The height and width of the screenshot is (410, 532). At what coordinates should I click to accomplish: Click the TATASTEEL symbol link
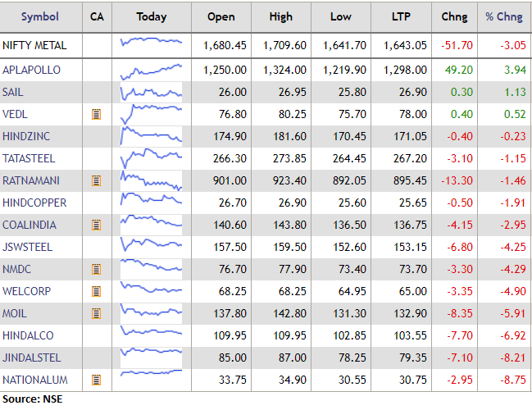[29, 158]
